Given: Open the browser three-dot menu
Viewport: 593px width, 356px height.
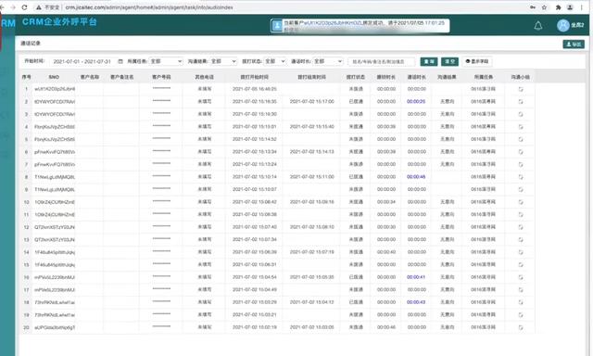Looking at the screenshot, I should coord(582,7).
